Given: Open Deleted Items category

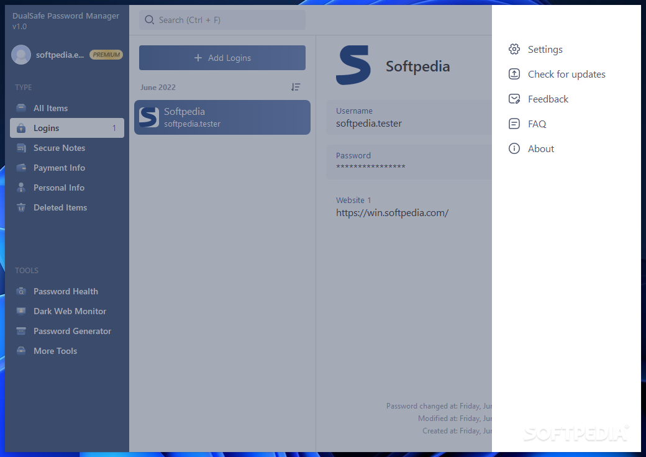Looking at the screenshot, I should tap(66, 207).
